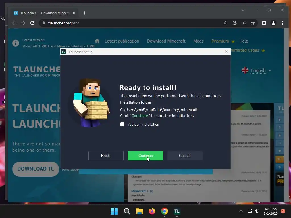Click the install app icon in address bar

click(234, 23)
